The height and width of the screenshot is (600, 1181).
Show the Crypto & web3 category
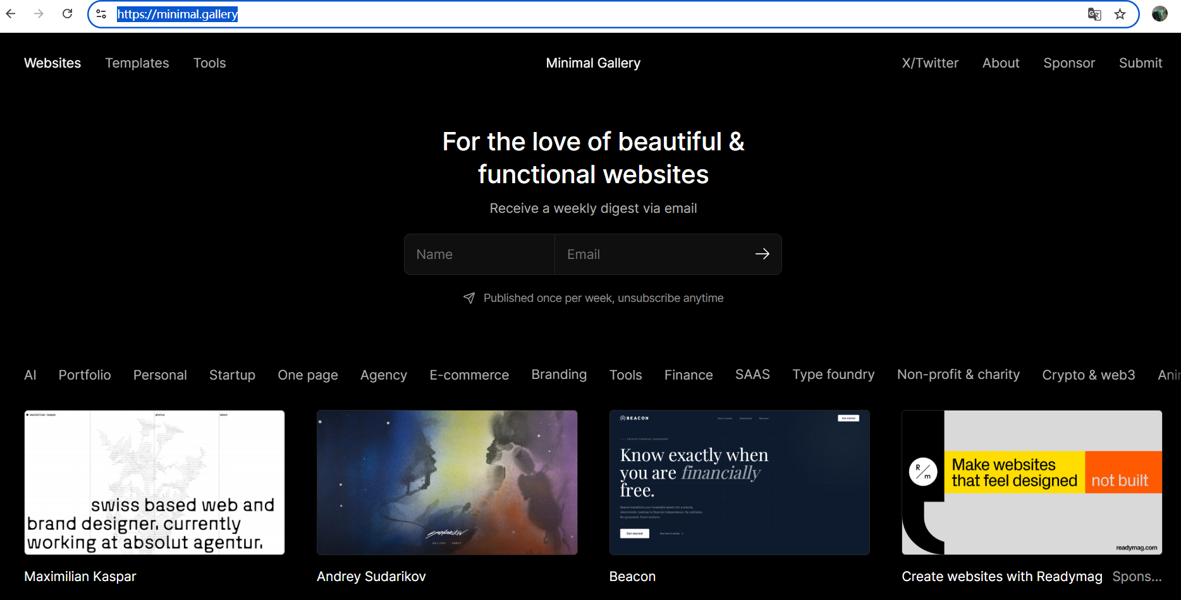pyautogui.click(x=1089, y=375)
